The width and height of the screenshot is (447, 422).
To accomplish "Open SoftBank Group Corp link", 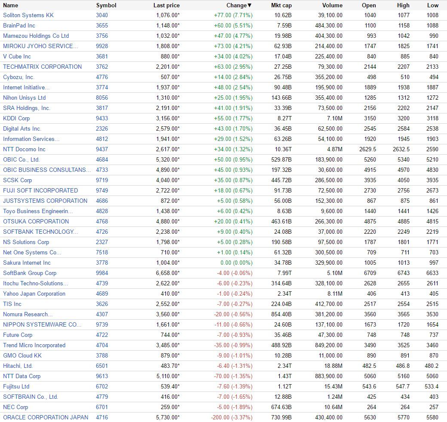I will click(x=30, y=273).
